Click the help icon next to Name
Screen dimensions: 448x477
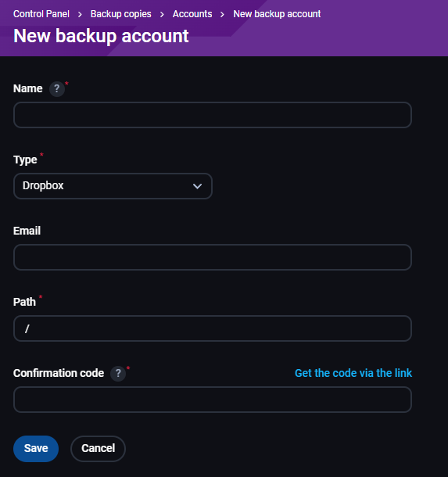tap(57, 89)
